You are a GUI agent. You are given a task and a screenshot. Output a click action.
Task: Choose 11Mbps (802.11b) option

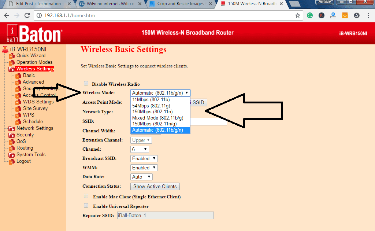(160, 100)
